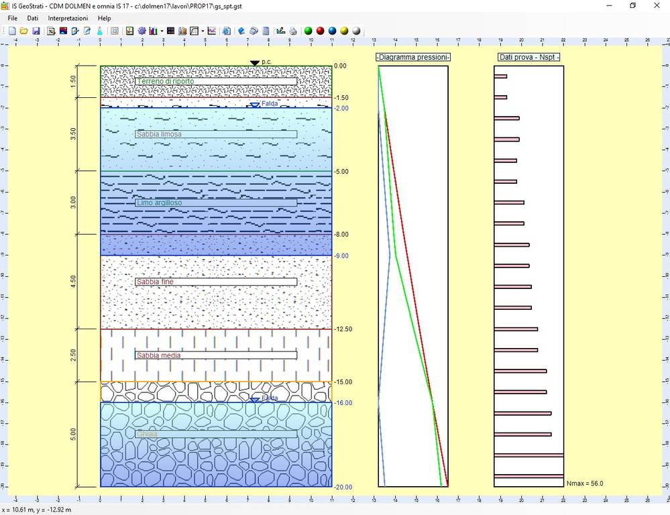Expand dropdown arrow beside bar chart icon
Image resolution: width=670 pixels, height=515 pixels.
pos(162,31)
